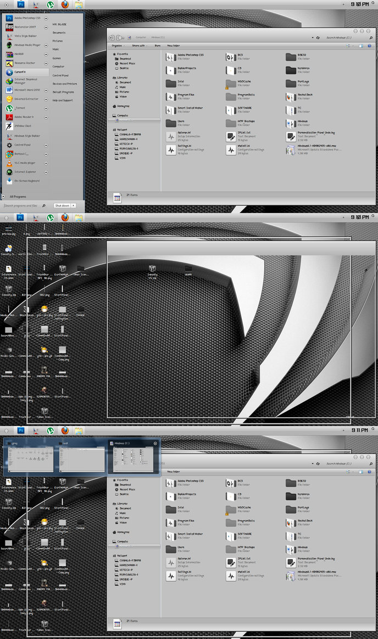Expand the jump list arrow beside Internet Explorer
The image size is (378, 639).
pos(46,172)
